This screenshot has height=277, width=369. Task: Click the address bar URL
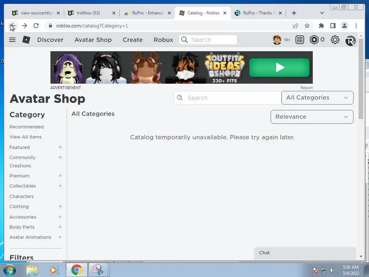coord(92,26)
